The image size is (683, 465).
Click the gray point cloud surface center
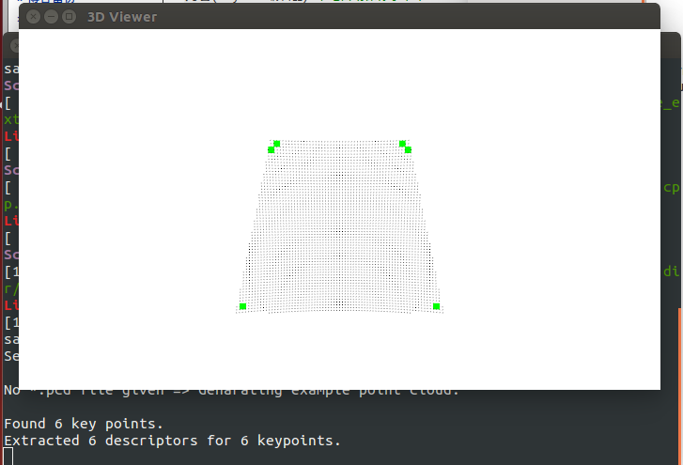pyautogui.click(x=339, y=226)
